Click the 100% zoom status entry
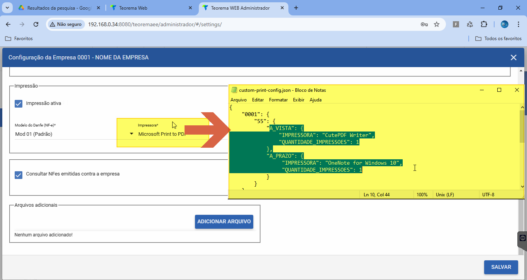Image resolution: width=527 pixels, height=280 pixels. [x=422, y=195]
